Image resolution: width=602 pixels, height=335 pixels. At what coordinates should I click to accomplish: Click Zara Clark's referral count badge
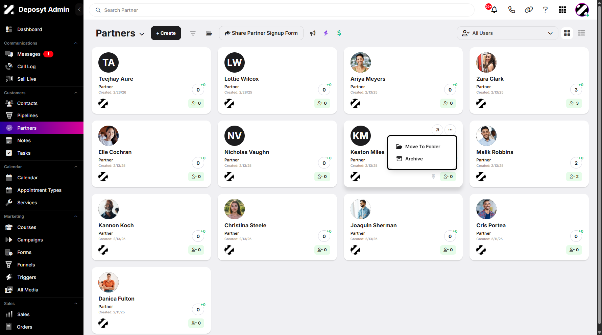(x=574, y=103)
